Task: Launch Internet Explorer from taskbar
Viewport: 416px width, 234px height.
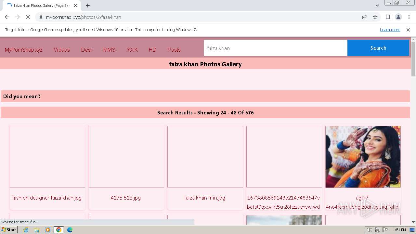Action: click(26, 230)
